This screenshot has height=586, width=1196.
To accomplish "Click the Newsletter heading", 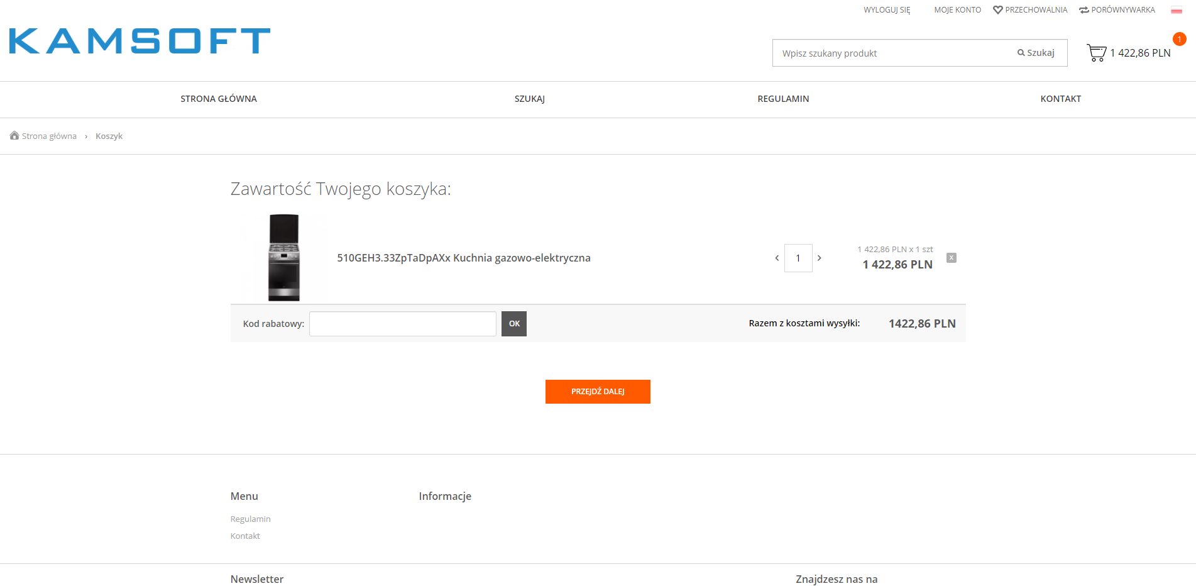I will pos(257,579).
